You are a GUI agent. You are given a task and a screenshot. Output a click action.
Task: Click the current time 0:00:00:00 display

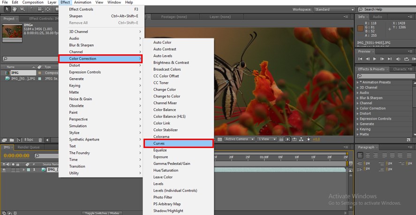coord(16,156)
